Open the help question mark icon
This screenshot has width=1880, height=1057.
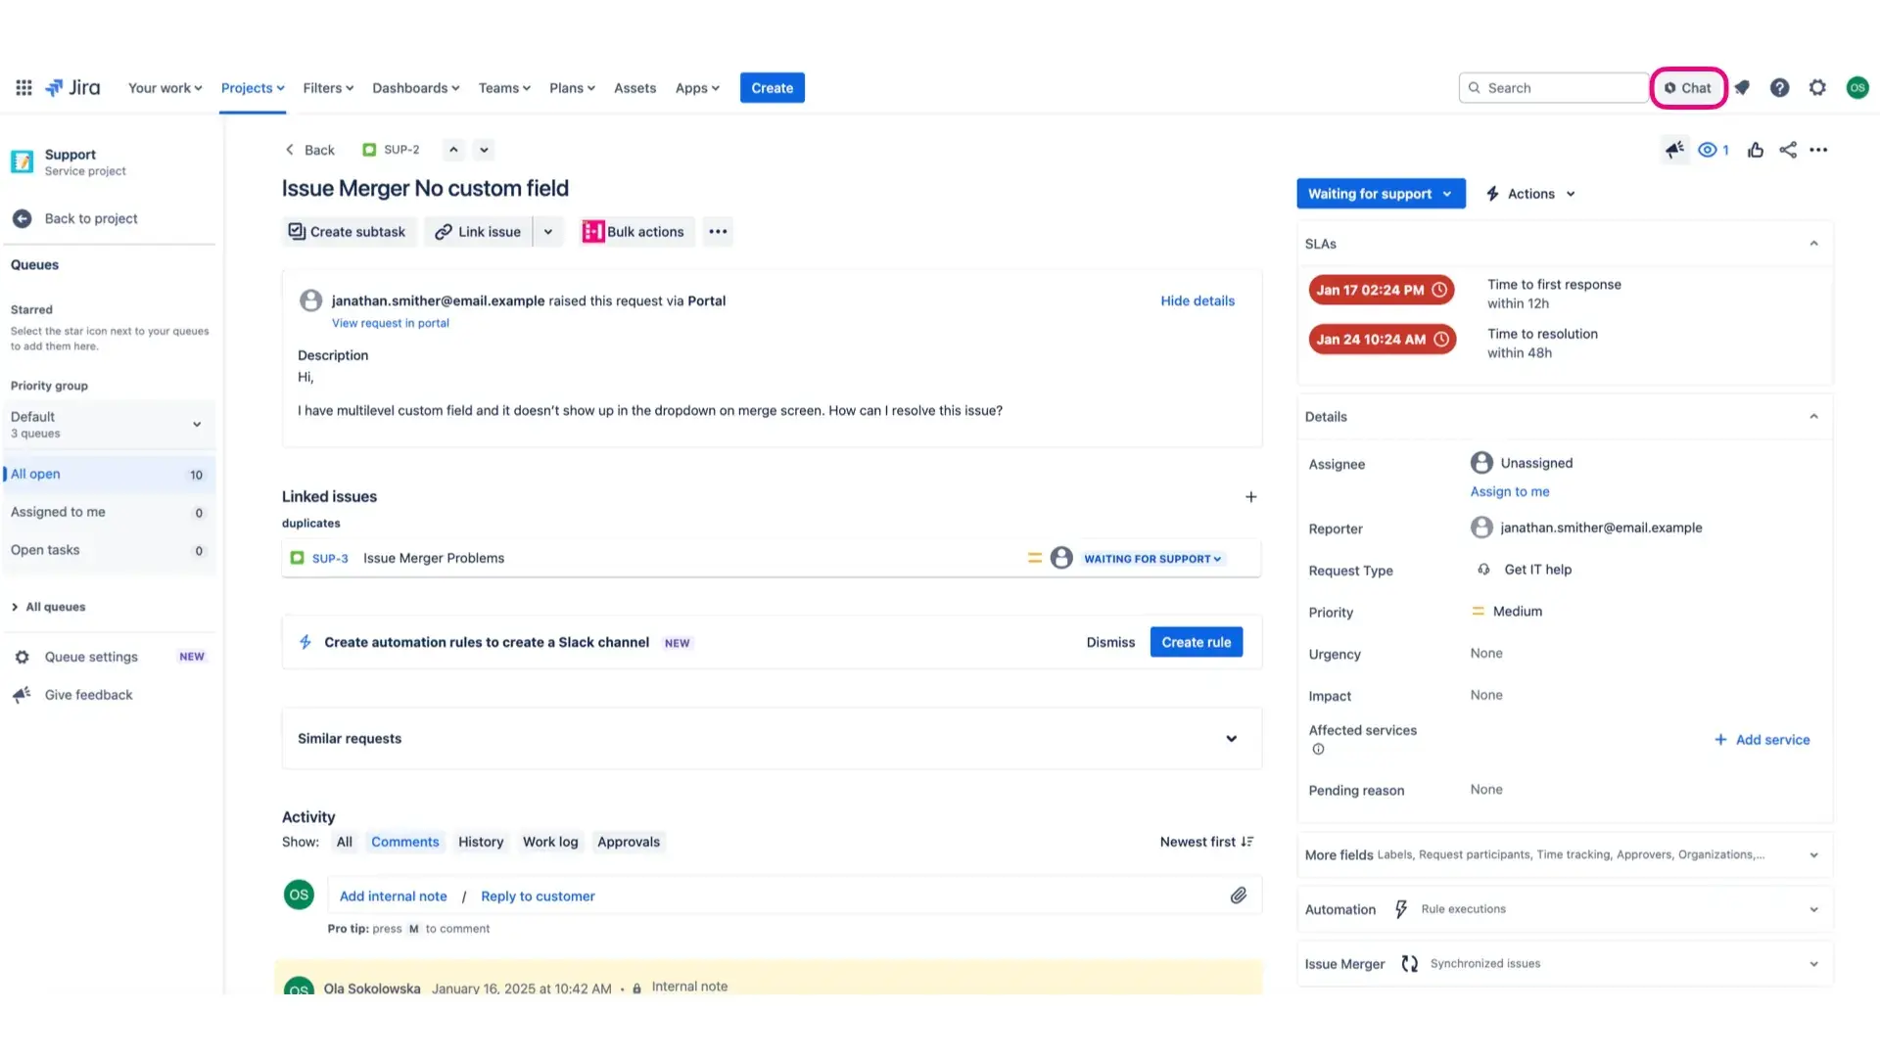(1779, 88)
